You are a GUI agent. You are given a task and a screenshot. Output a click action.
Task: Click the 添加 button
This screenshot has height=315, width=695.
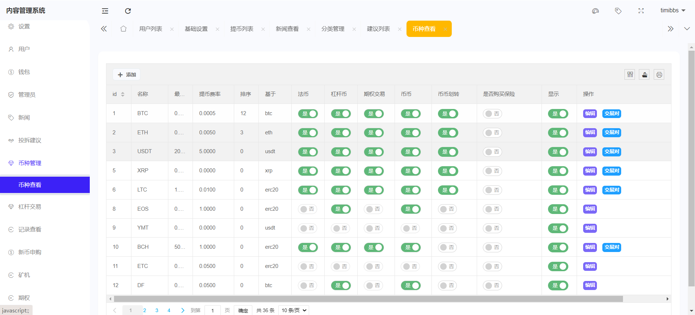tap(127, 75)
